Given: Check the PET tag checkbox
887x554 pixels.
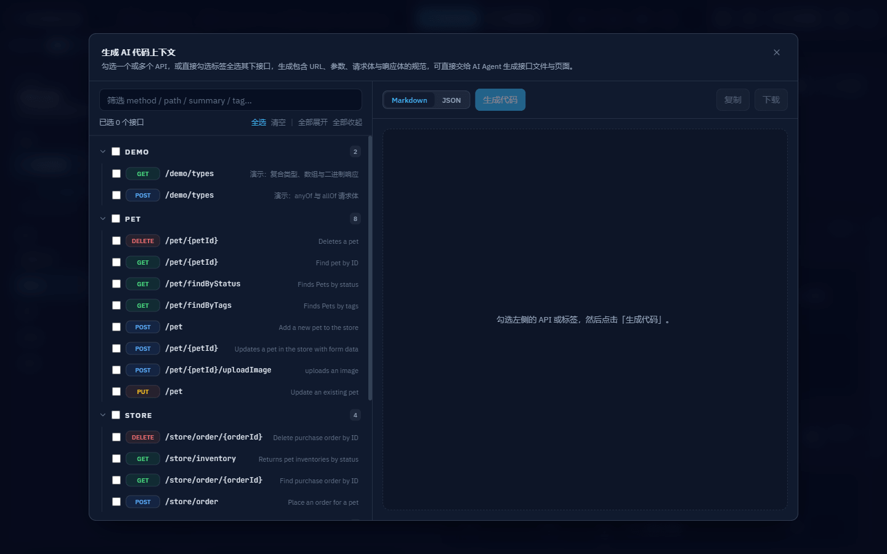Looking at the screenshot, I should point(116,219).
